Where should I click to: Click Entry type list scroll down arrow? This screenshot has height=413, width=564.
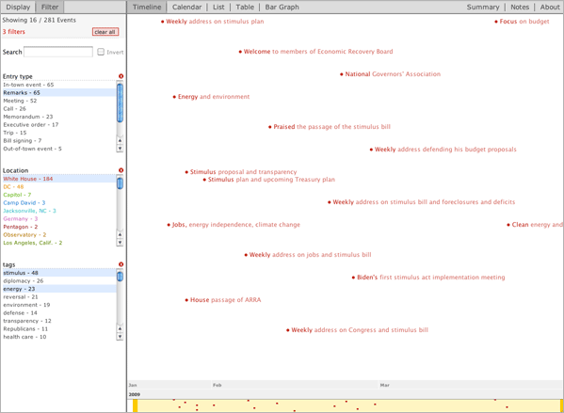click(x=121, y=149)
